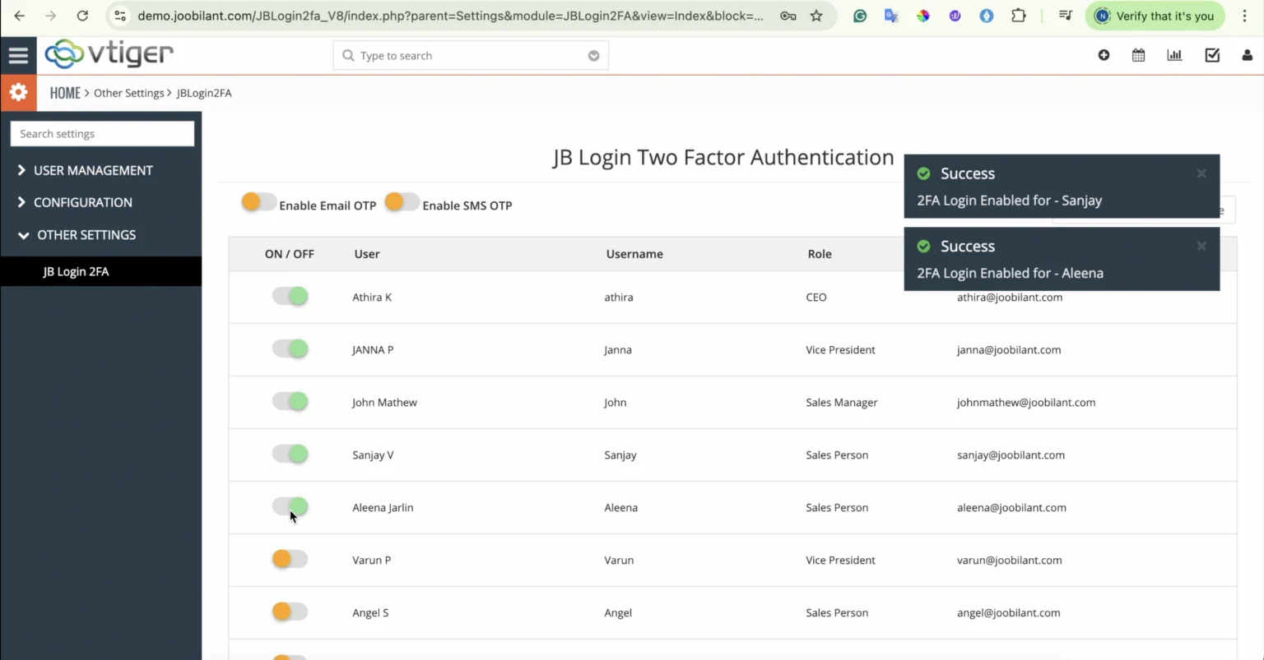The width and height of the screenshot is (1264, 660).
Task: Disable 2FA for Athira K
Action: (289, 295)
